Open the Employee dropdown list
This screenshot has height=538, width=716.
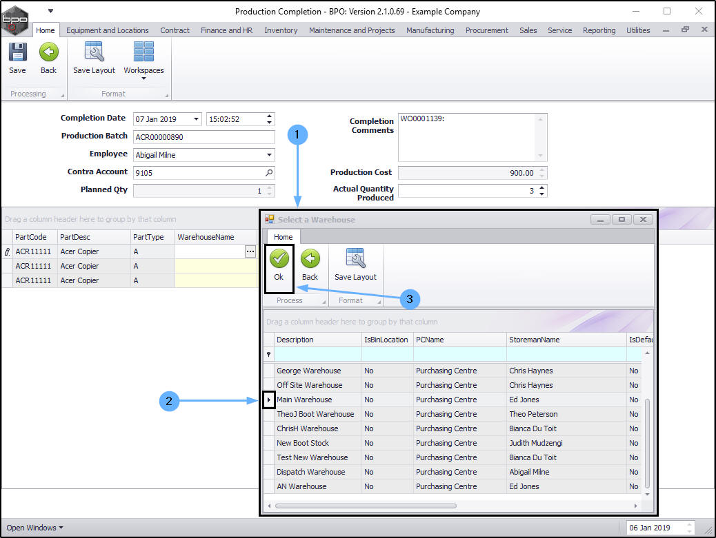(269, 155)
